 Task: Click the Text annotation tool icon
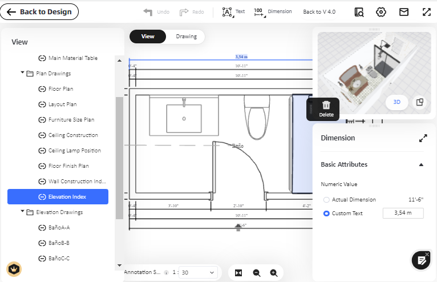pos(227,12)
